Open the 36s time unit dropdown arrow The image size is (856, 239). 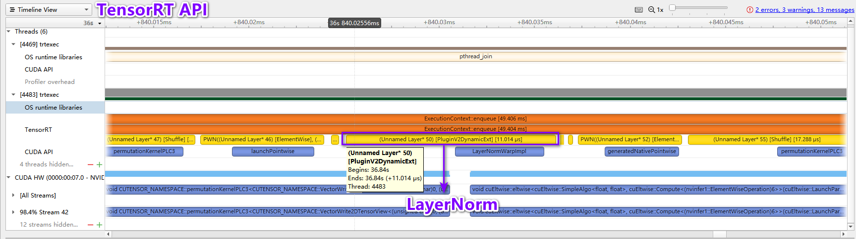pyautogui.click(x=100, y=24)
